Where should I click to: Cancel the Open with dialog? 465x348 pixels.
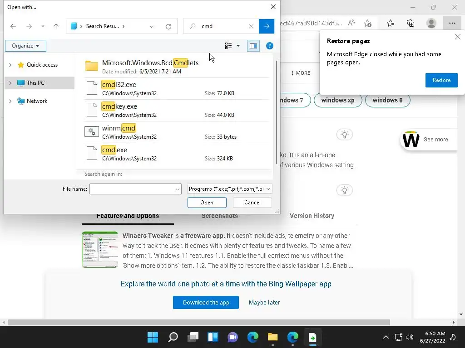tap(252, 203)
